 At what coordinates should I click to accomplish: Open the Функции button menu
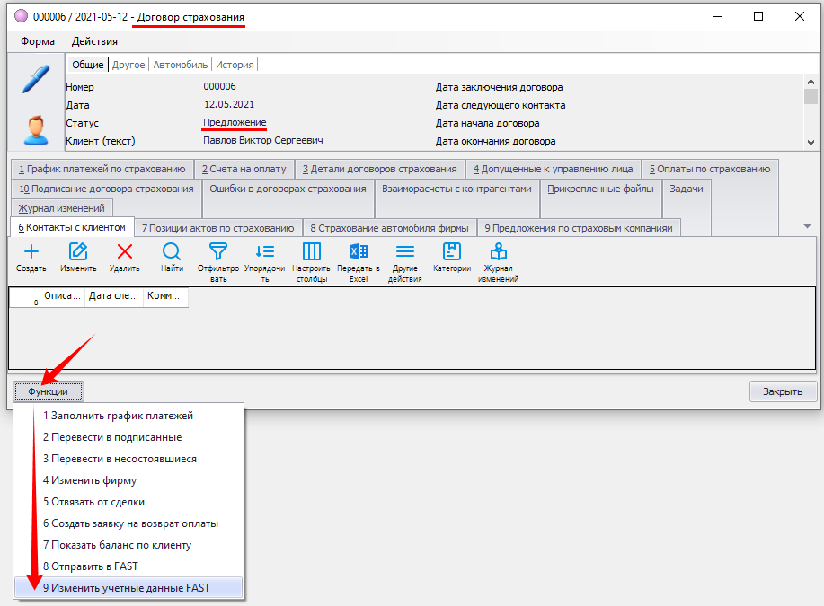coord(49,391)
